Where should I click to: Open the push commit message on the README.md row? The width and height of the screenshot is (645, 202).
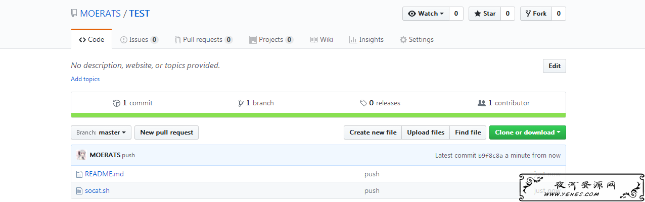(372, 174)
